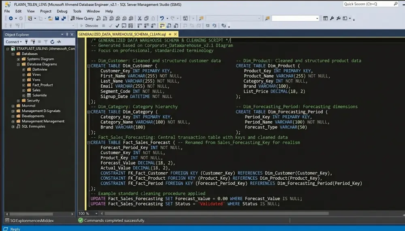This screenshot has height=231, width=405.
Task: Click the Object Explorer horizontal scrollbar
Action: coord(31,214)
